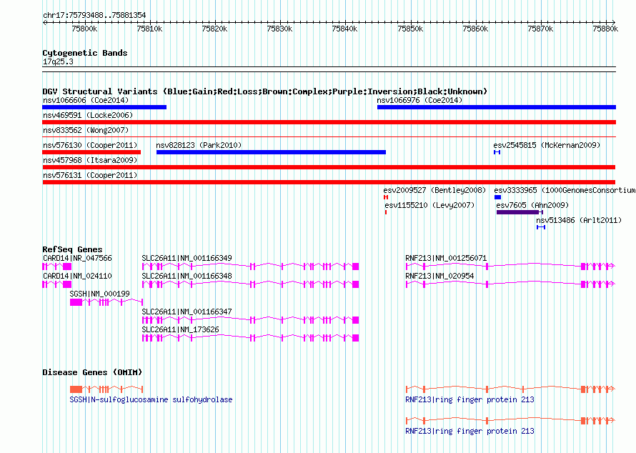The image size is (636, 453).
Task: Open the esv7605 (Ahn2009) label
Action: pyautogui.click(x=532, y=205)
